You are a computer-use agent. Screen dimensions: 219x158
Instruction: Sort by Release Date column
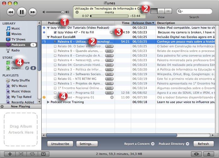click(143, 23)
